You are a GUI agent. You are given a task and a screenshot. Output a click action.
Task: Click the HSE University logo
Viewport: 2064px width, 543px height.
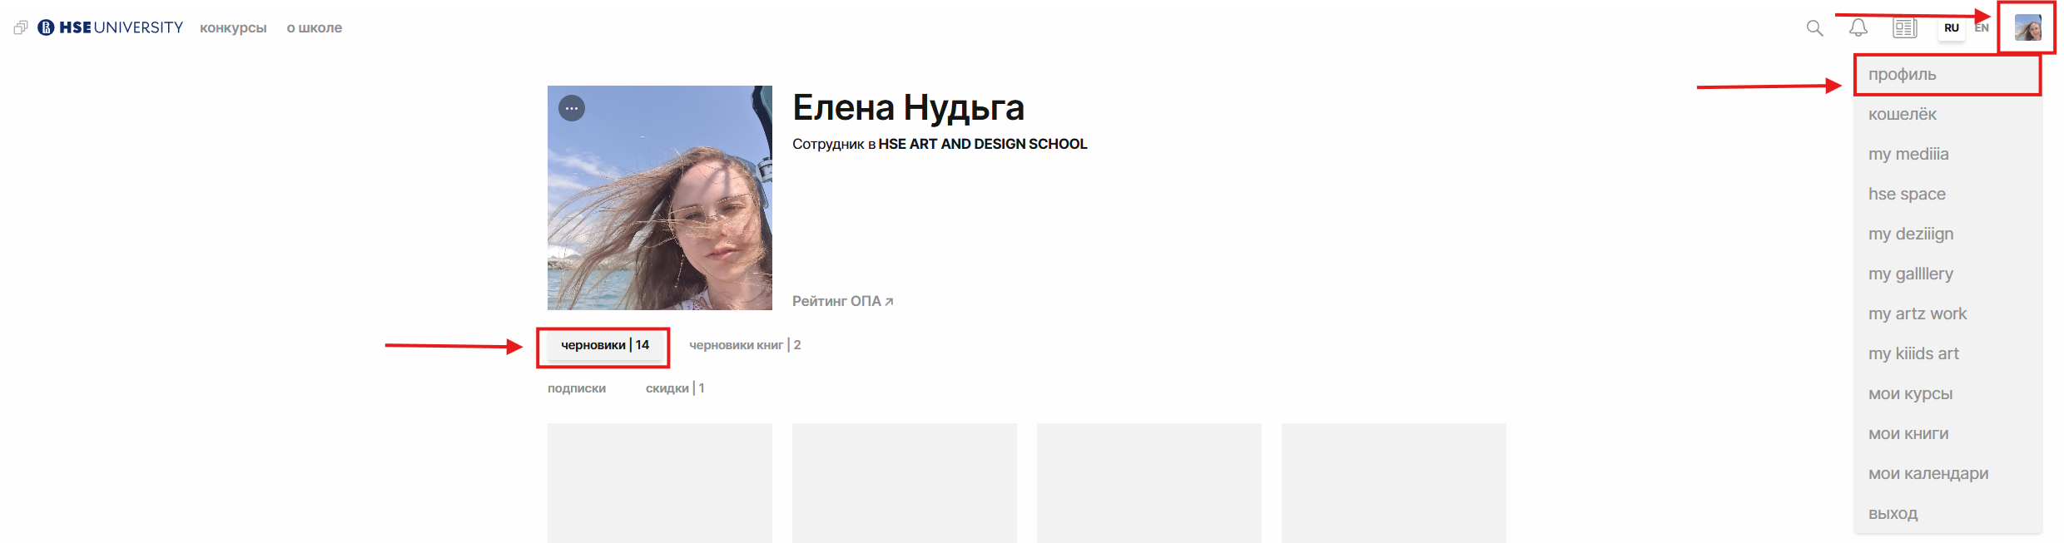[110, 27]
